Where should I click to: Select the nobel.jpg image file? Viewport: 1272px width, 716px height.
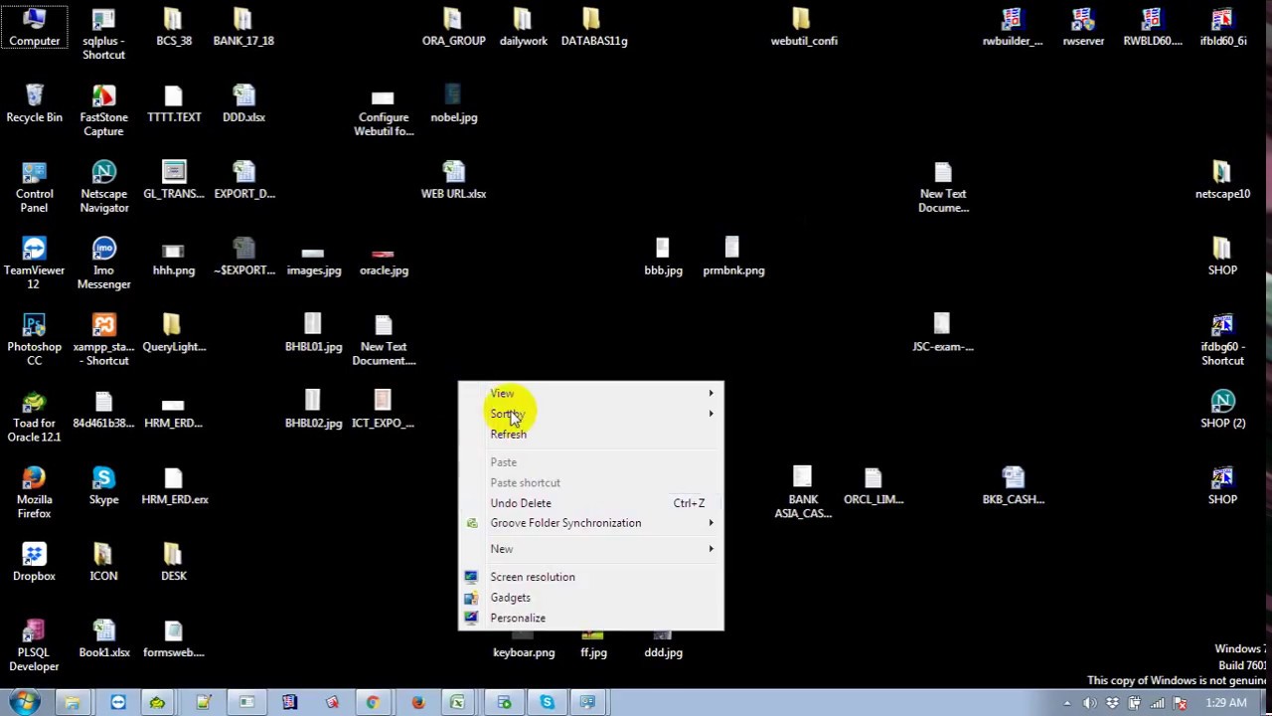tap(453, 104)
